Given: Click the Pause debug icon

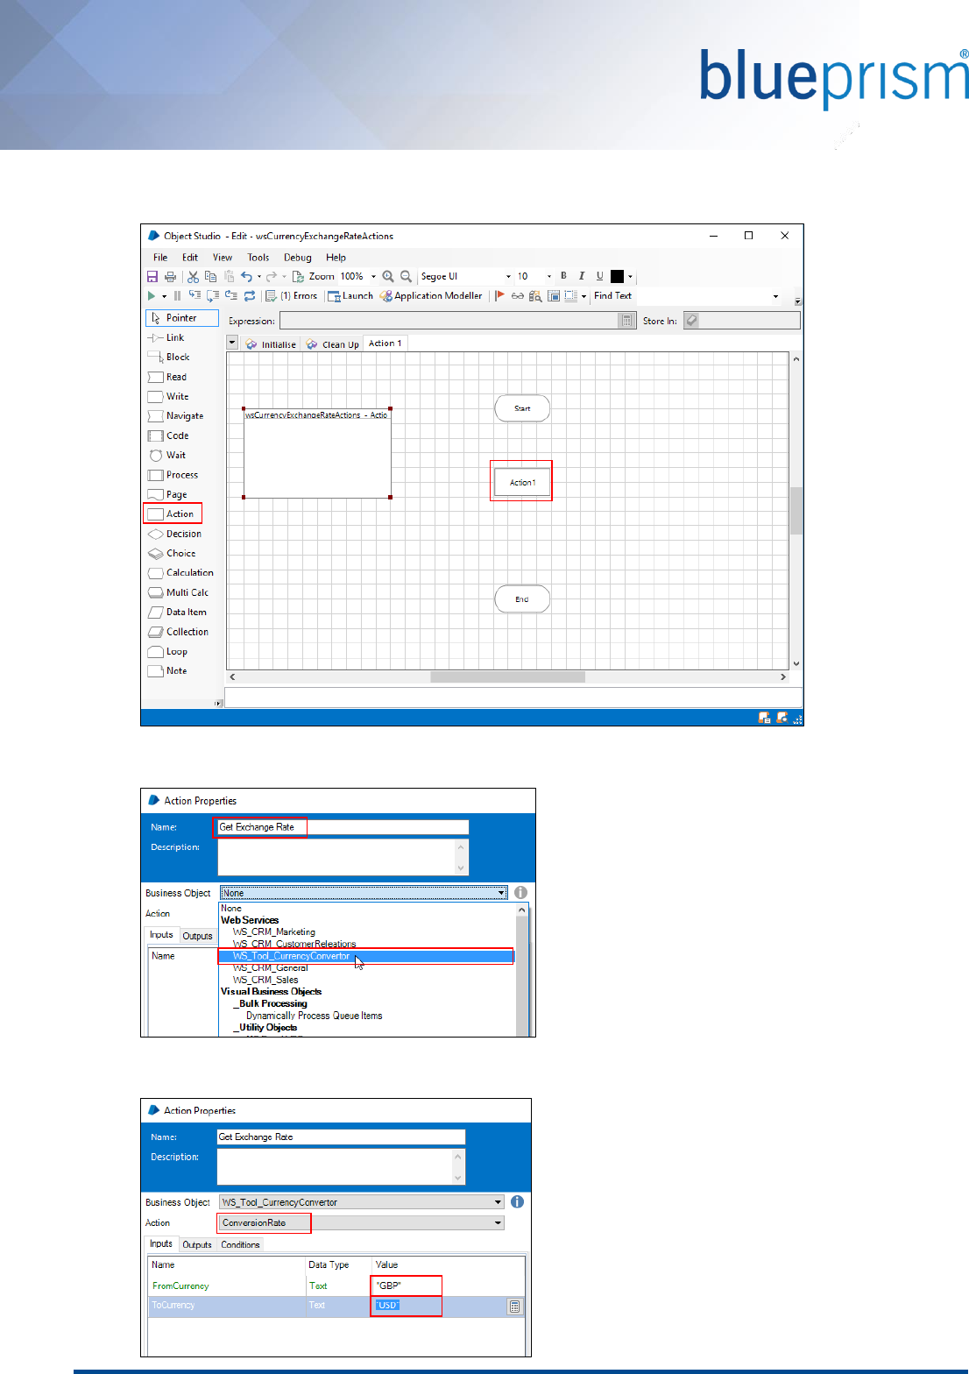Looking at the screenshot, I should click(x=177, y=296).
